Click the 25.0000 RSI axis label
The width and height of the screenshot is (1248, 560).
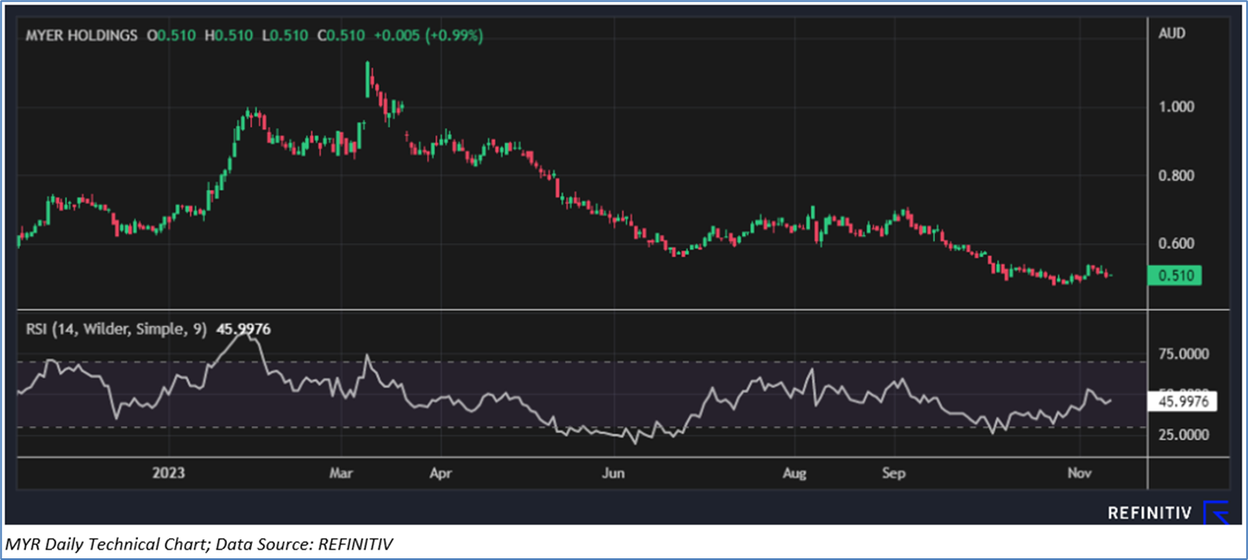click(1183, 435)
